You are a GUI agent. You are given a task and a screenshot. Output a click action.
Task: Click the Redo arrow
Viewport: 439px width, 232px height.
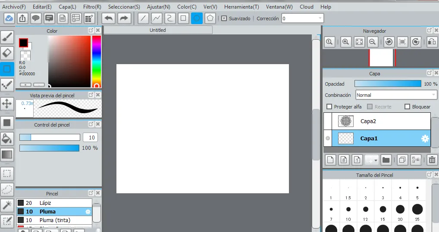coord(124,19)
